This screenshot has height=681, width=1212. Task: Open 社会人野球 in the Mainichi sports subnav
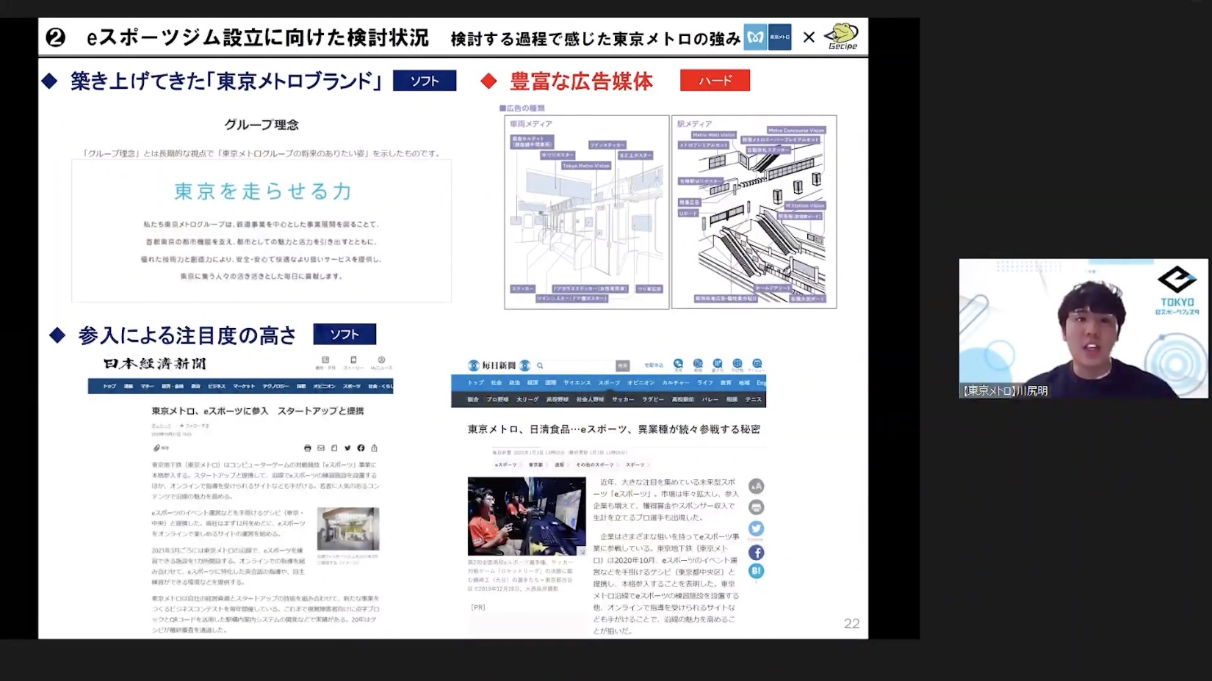[590, 399]
